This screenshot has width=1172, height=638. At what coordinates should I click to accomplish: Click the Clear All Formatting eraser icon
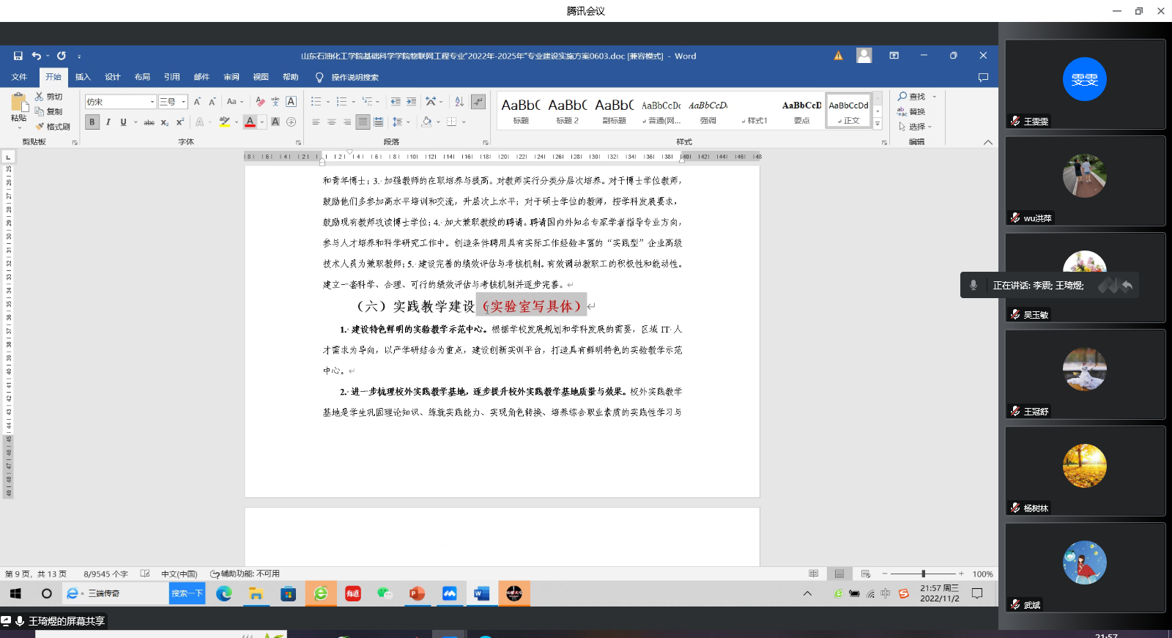(260, 102)
